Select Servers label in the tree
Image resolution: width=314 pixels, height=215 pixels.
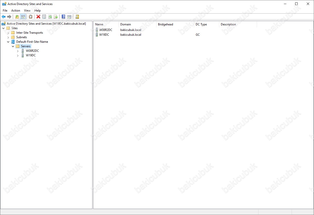click(26, 46)
